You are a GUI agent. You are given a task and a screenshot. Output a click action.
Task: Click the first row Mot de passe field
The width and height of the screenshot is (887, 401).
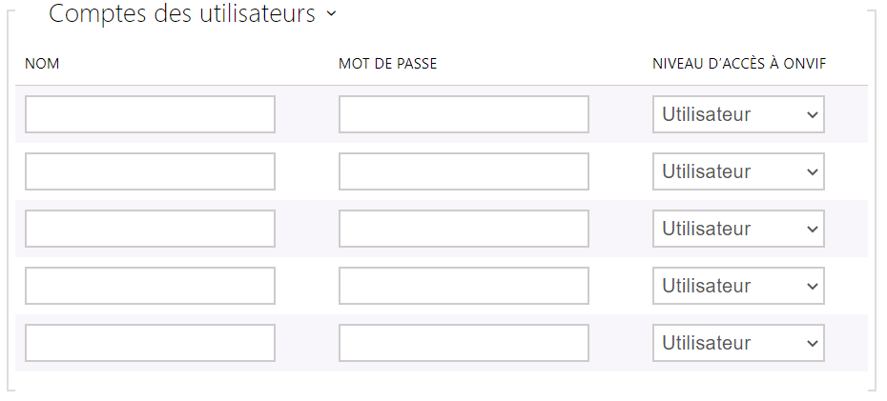[x=464, y=114]
